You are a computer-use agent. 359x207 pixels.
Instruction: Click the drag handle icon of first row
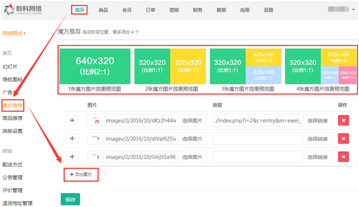pos(73,121)
